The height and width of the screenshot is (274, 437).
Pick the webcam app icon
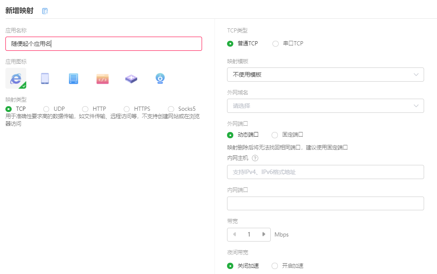[x=160, y=79]
